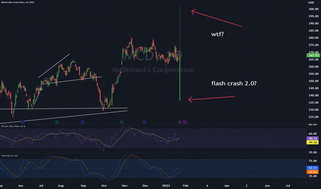
Task: Open the earnings marker in late July
Action: 57,122
